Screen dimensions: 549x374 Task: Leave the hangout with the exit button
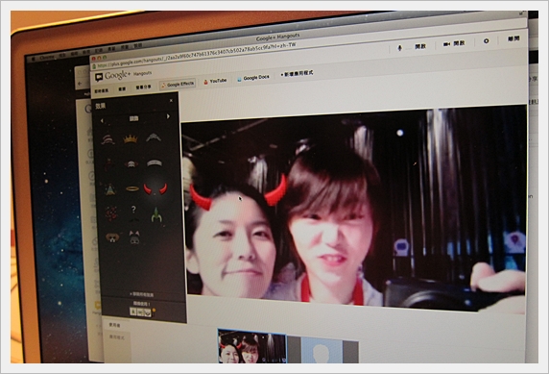tap(513, 38)
